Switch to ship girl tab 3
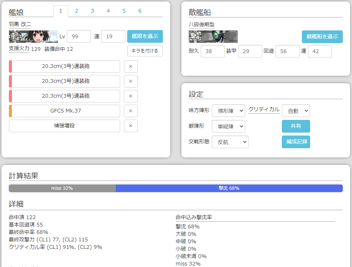Screen dimensions: 352x267 92,11
